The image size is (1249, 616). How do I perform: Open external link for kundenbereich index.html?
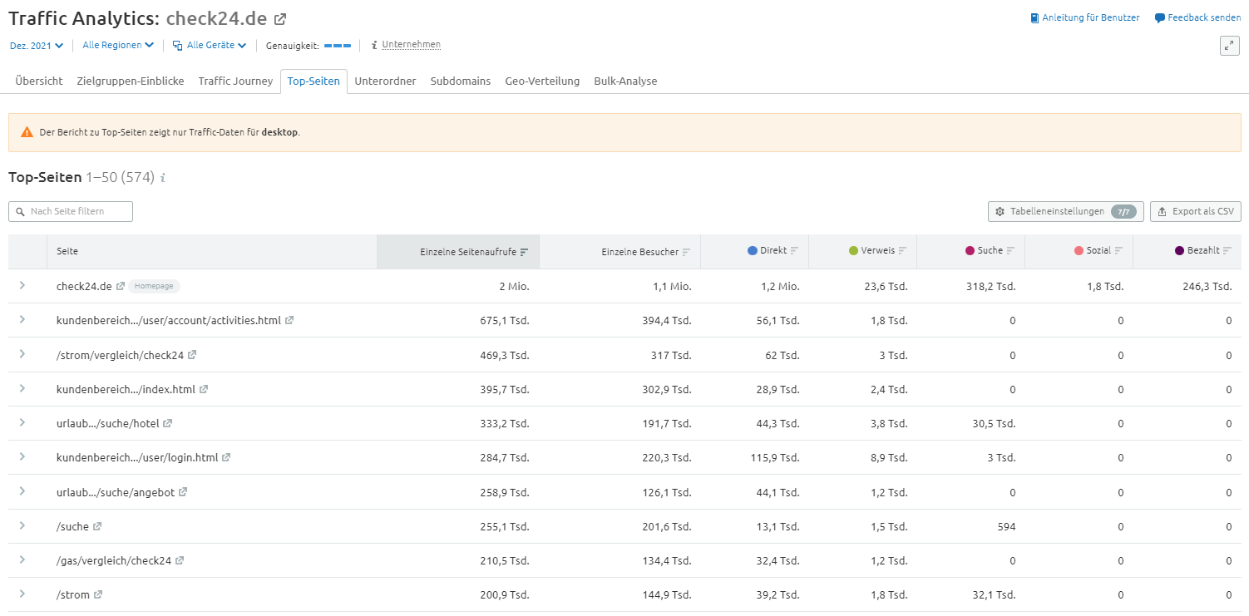tap(204, 389)
